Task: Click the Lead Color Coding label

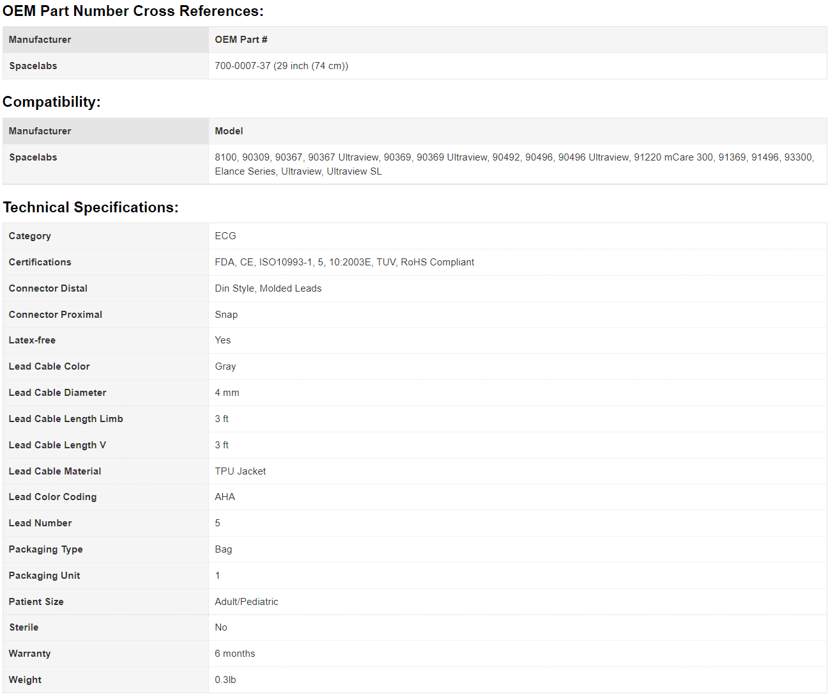Action: pos(52,497)
